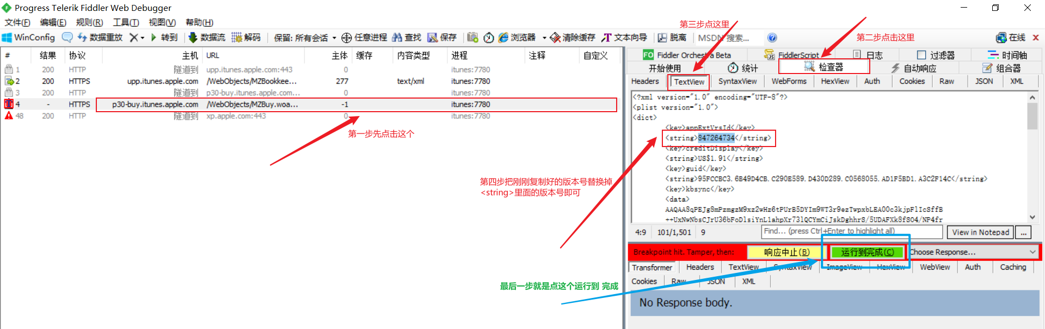Open the 组合器 composer tab
Viewport: 1045px width, 329px height.
[1001, 68]
